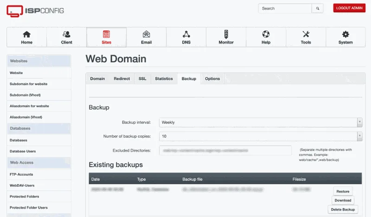Image resolution: width=371 pixels, height=217 pixels.
Task: Click the Websites sidebar section header
Action: [x=39, y=61]
